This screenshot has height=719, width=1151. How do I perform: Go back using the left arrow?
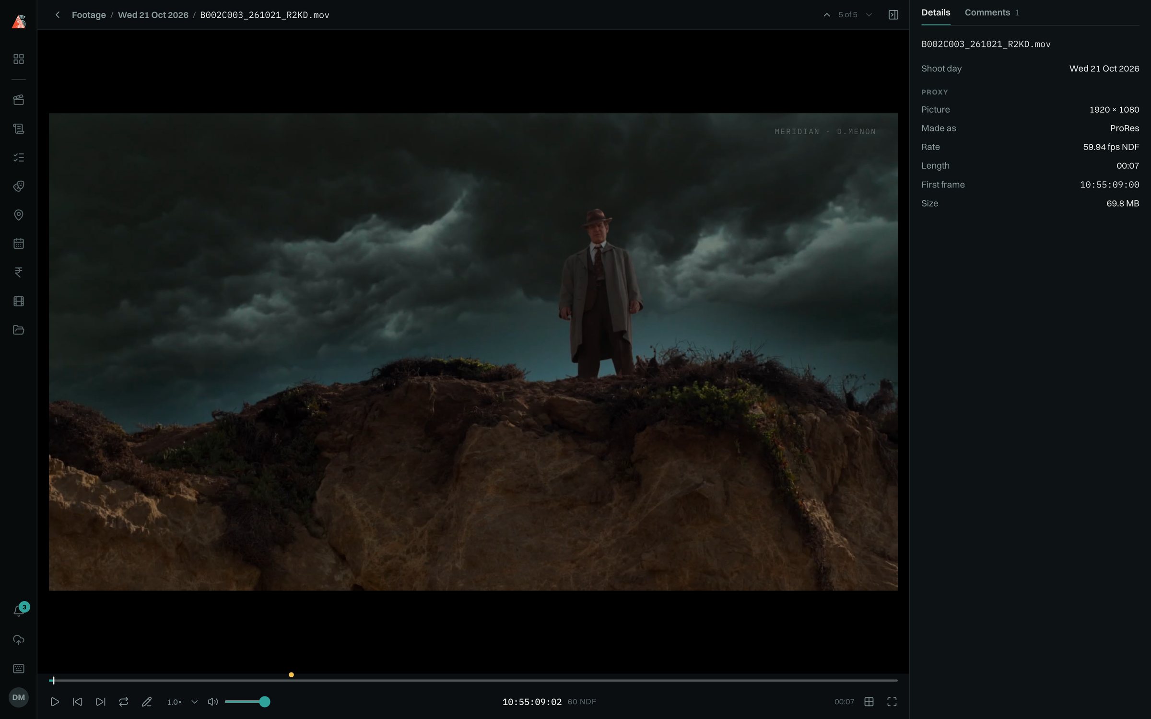(x=58, y=15)
